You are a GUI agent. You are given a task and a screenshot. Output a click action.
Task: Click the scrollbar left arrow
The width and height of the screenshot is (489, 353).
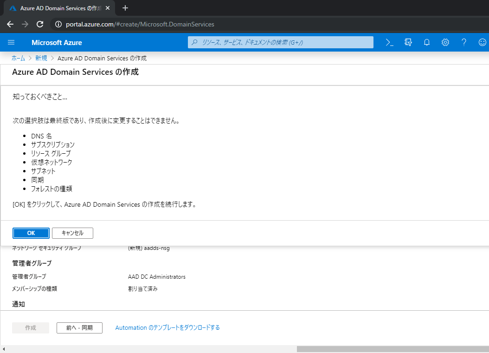pyautogui.click(x=3, y=349)
